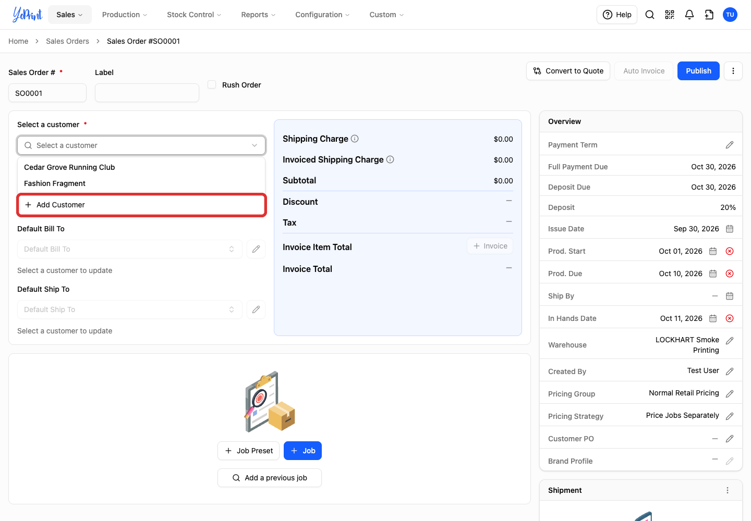Viewport: 751px width, 521px height.
Task: Click the Publish button
Action: coord(698,71)
